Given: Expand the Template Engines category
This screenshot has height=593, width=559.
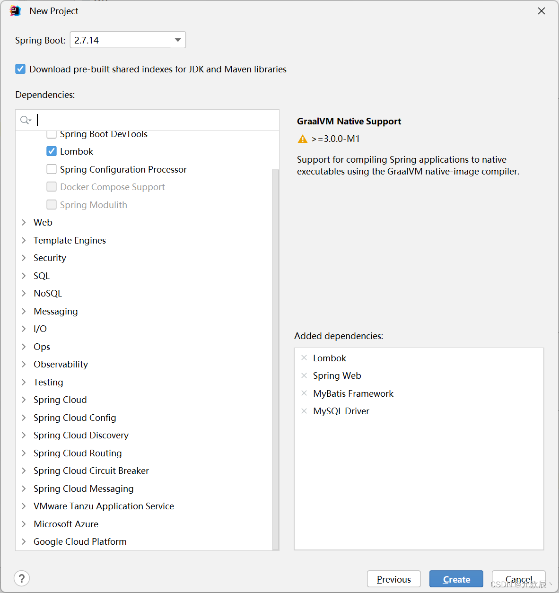Looking at the screenshot, I should click(x=24, y=240).
